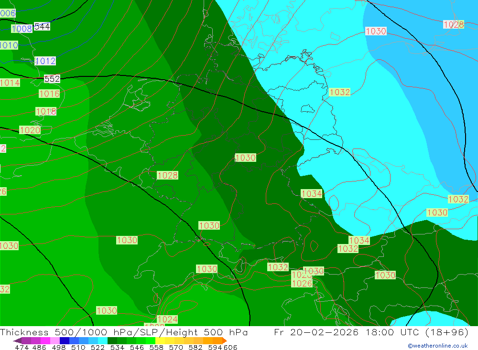
Task: Pick the dark navy blue legend swatch
Action: (x=65, y=340)
